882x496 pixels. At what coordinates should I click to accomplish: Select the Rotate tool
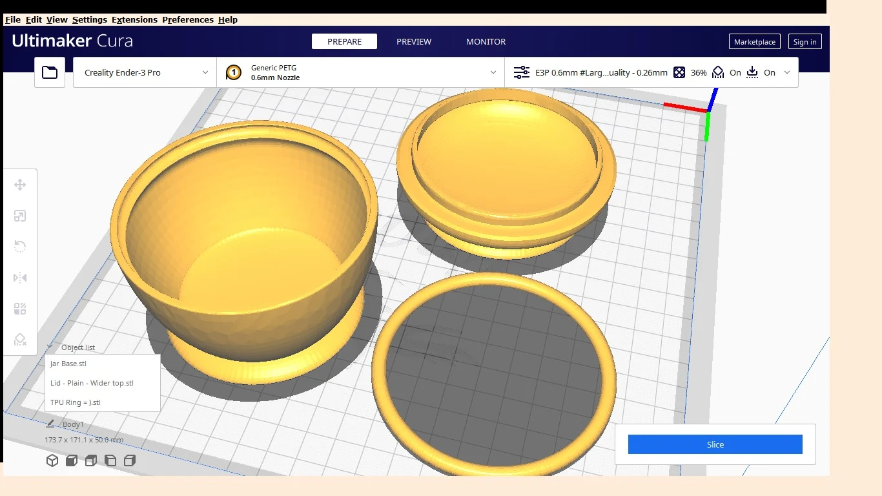point(20,247)
